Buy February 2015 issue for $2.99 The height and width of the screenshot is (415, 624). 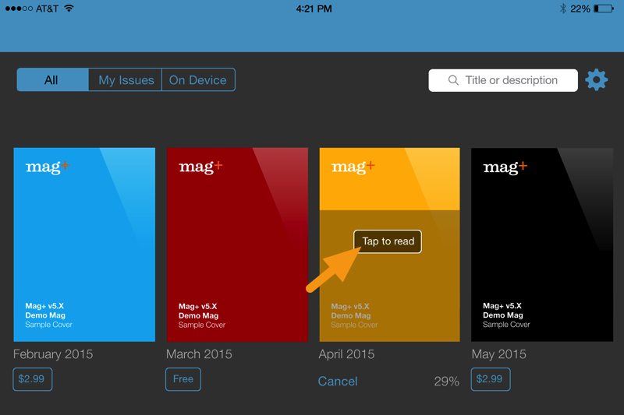(32, 379)
